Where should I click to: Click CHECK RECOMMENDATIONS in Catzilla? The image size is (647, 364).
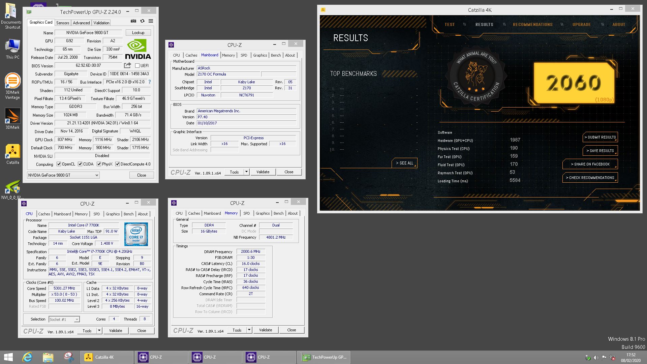[x=590, y=178]
